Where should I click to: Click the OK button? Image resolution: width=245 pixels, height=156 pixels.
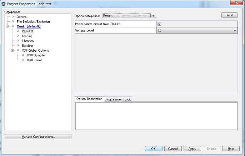tap(154, 149)
